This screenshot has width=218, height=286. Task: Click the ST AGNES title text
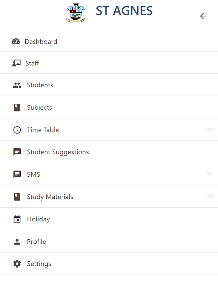tap(124, 11)
